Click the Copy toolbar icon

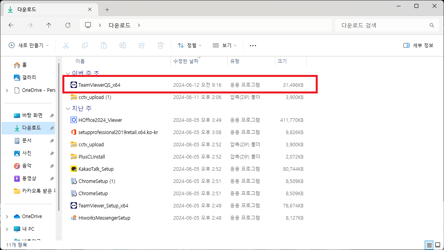pos(85,45)
